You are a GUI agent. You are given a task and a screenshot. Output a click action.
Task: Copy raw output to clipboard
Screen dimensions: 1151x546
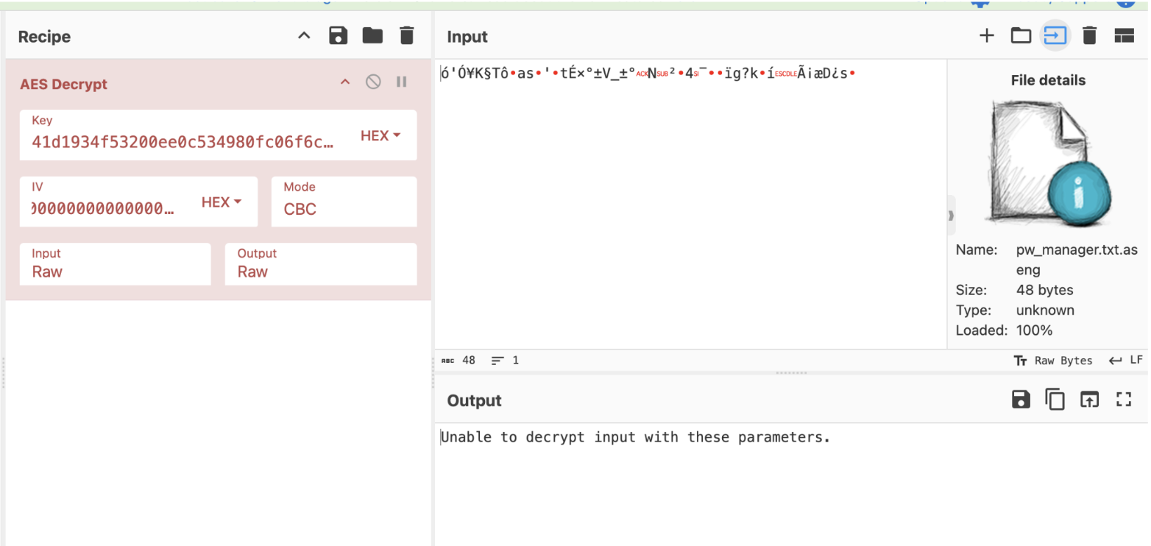tap(1055, 400)
